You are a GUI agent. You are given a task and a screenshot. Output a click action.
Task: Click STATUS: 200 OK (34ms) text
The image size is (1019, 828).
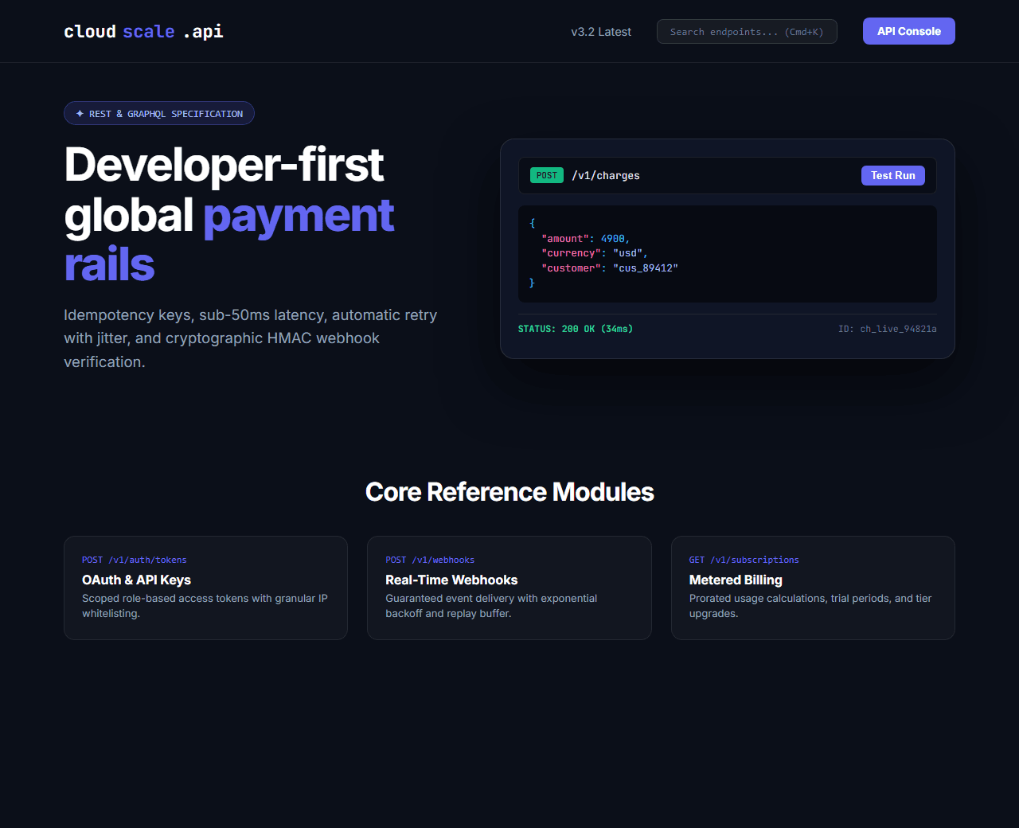click(576, 329)
